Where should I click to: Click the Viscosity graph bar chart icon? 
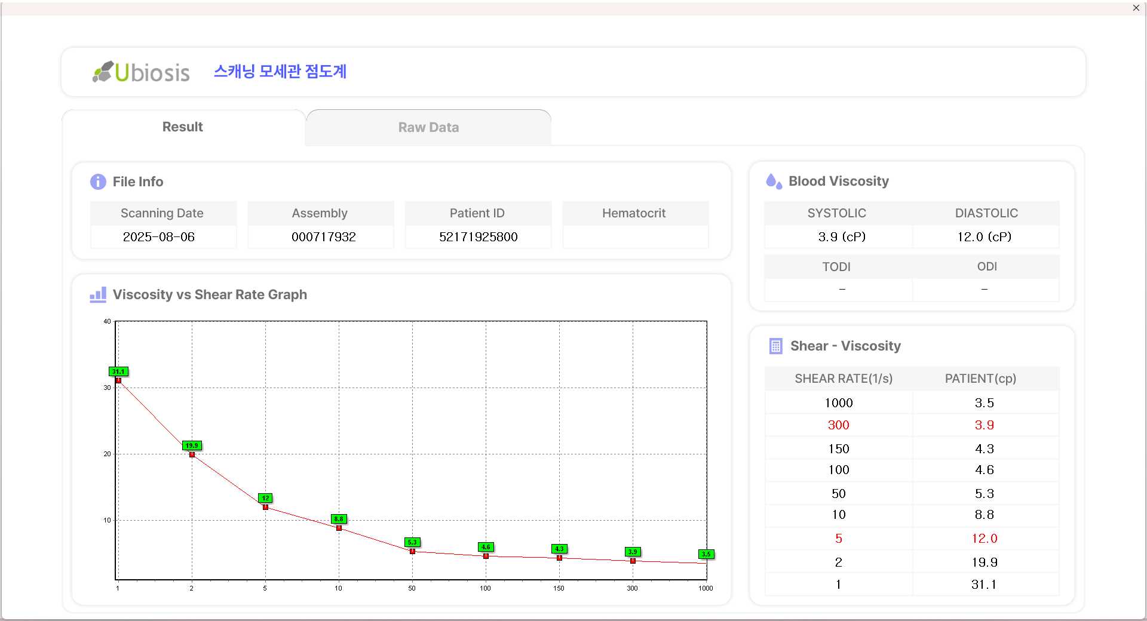(x=98, y=294)
